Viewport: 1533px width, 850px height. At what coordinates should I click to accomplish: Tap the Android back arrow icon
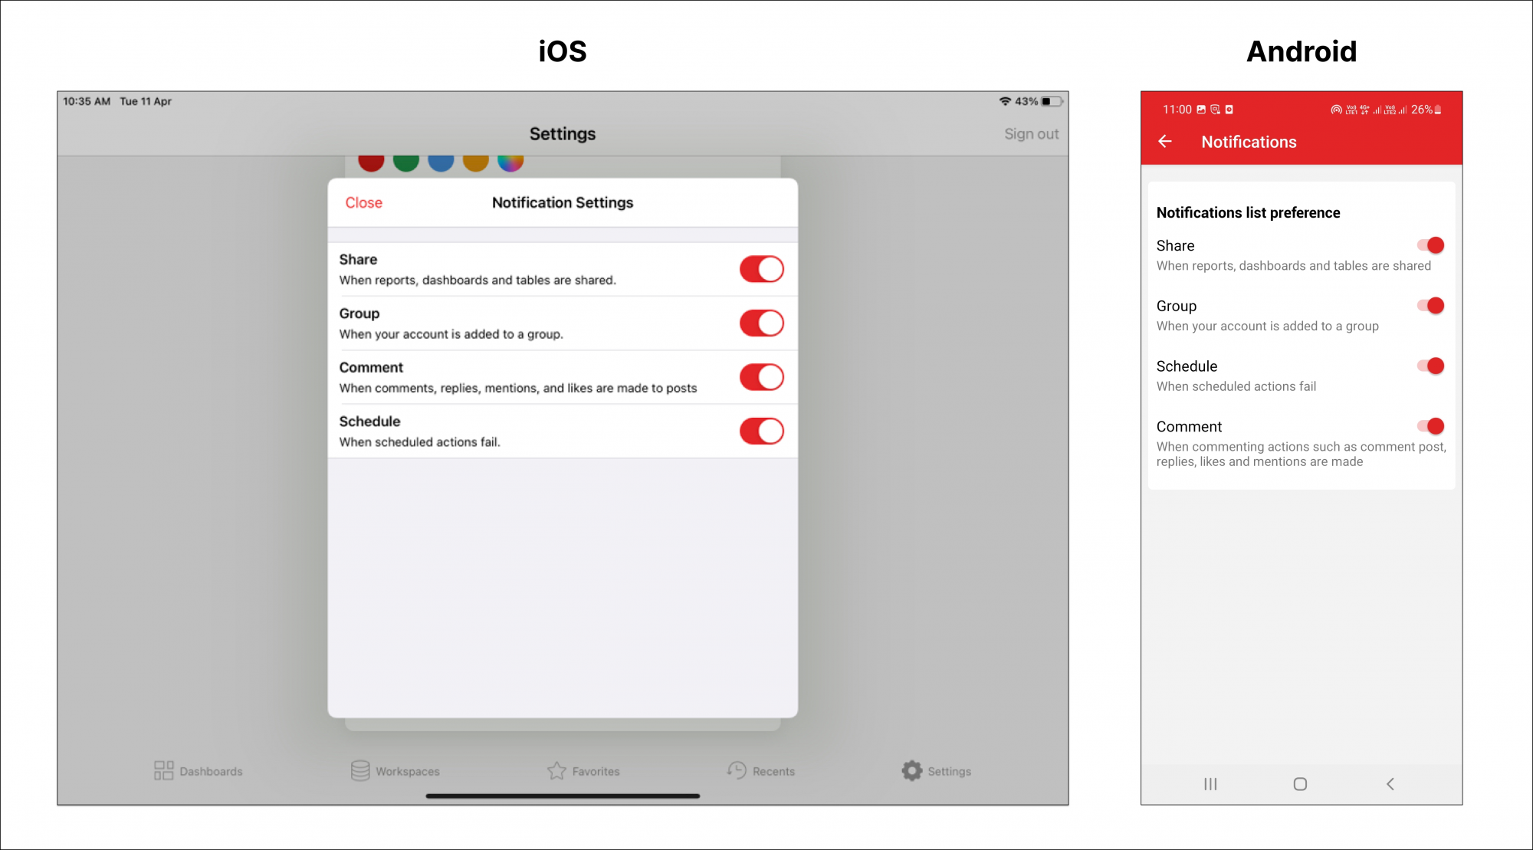coord(1165,142)
